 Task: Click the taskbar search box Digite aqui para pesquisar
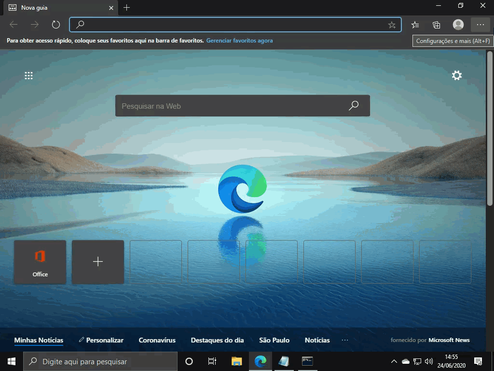(x=100, y=361)
